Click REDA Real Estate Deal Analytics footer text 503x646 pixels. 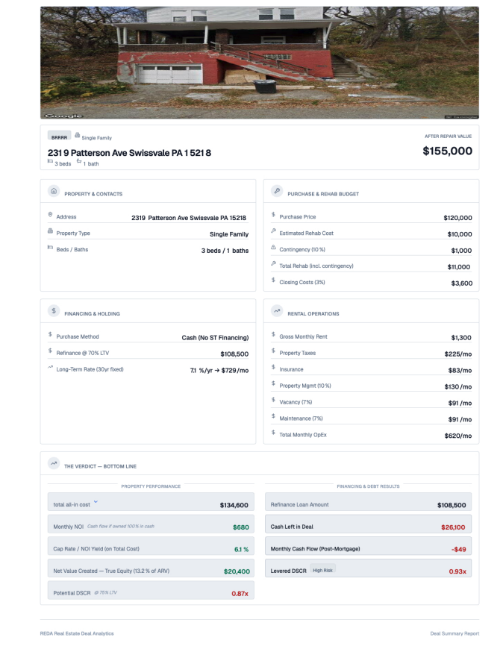pyautogui.click(x=77, y=633)
